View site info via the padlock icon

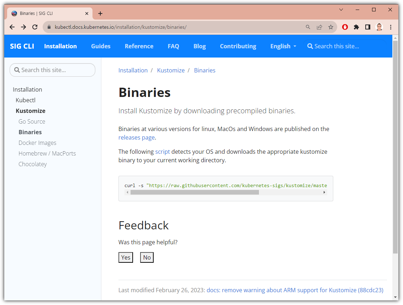coord(49,27)
